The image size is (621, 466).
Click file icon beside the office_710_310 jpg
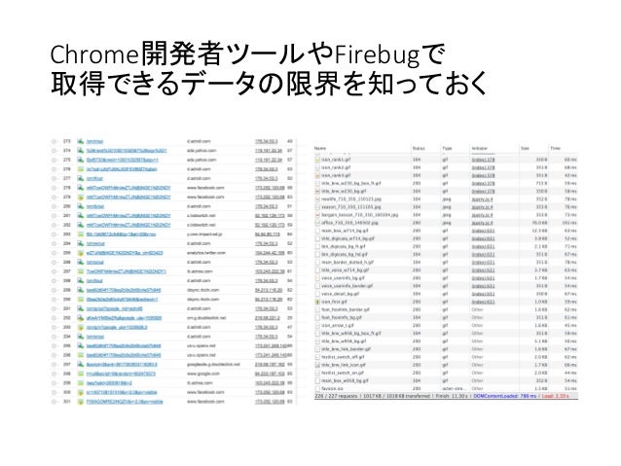[x=317, y=223]
